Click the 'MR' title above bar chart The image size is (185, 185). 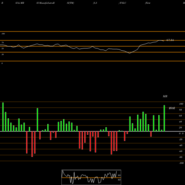(165, 96)
